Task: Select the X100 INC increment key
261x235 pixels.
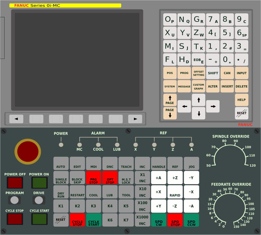Action: point(142,206)
